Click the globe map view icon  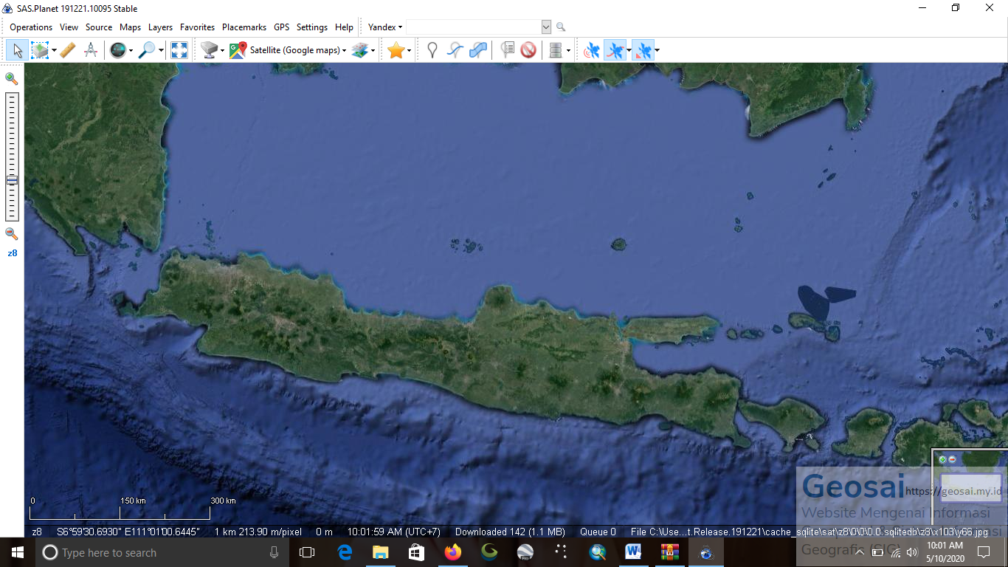coord(117,50)
